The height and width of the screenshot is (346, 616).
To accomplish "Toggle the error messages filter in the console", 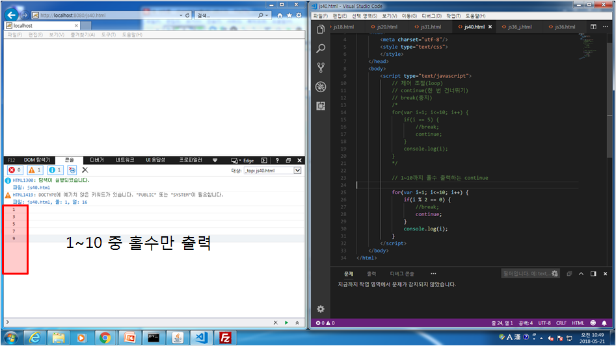I will pyautogui.click(x=15, y=169).
